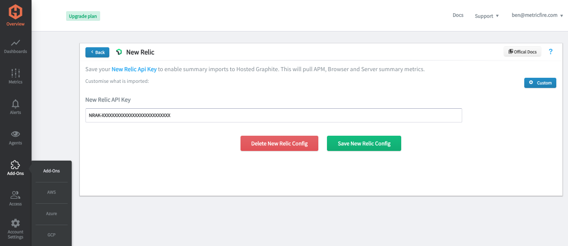The width and height of the screenshot is (568, 246).
Task: Click Save New Relic Config
Action: [364, 143]
